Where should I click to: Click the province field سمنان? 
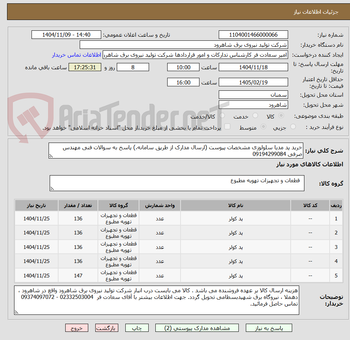click(x=253, y=95)
